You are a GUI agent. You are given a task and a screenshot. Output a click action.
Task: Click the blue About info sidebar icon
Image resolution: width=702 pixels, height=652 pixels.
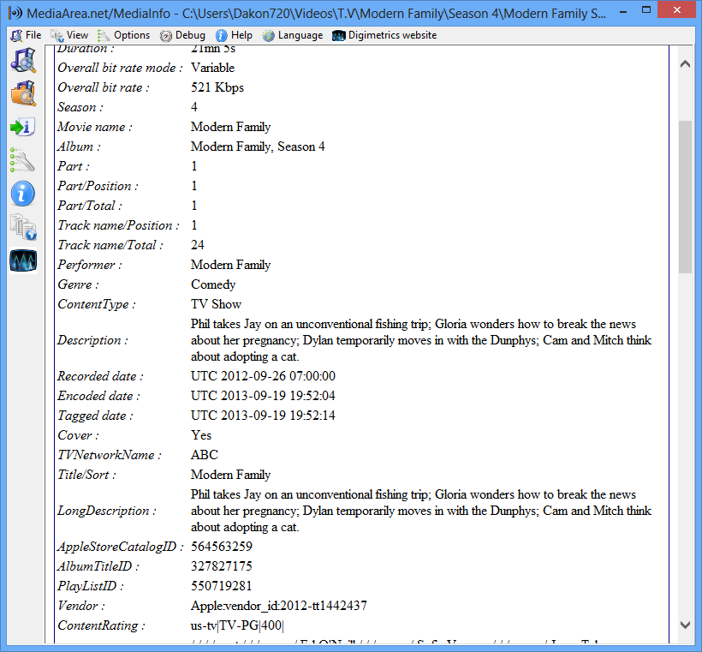tap(23, 194)
